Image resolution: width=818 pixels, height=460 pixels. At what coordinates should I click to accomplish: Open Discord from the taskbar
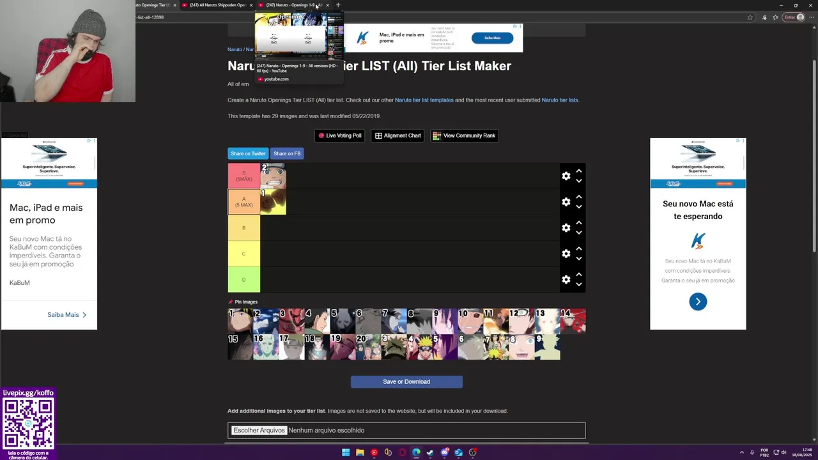click(x=444, y=452)
